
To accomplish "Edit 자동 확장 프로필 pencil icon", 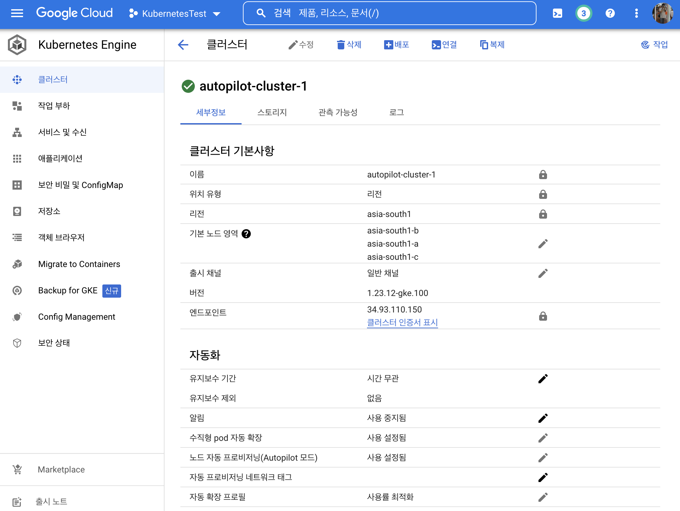I will [x=543, y=497].
